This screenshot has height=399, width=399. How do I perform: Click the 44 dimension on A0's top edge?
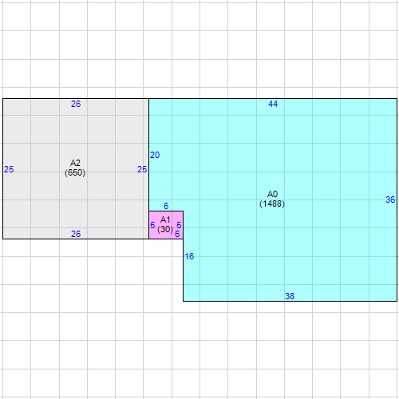pos(273,104)
